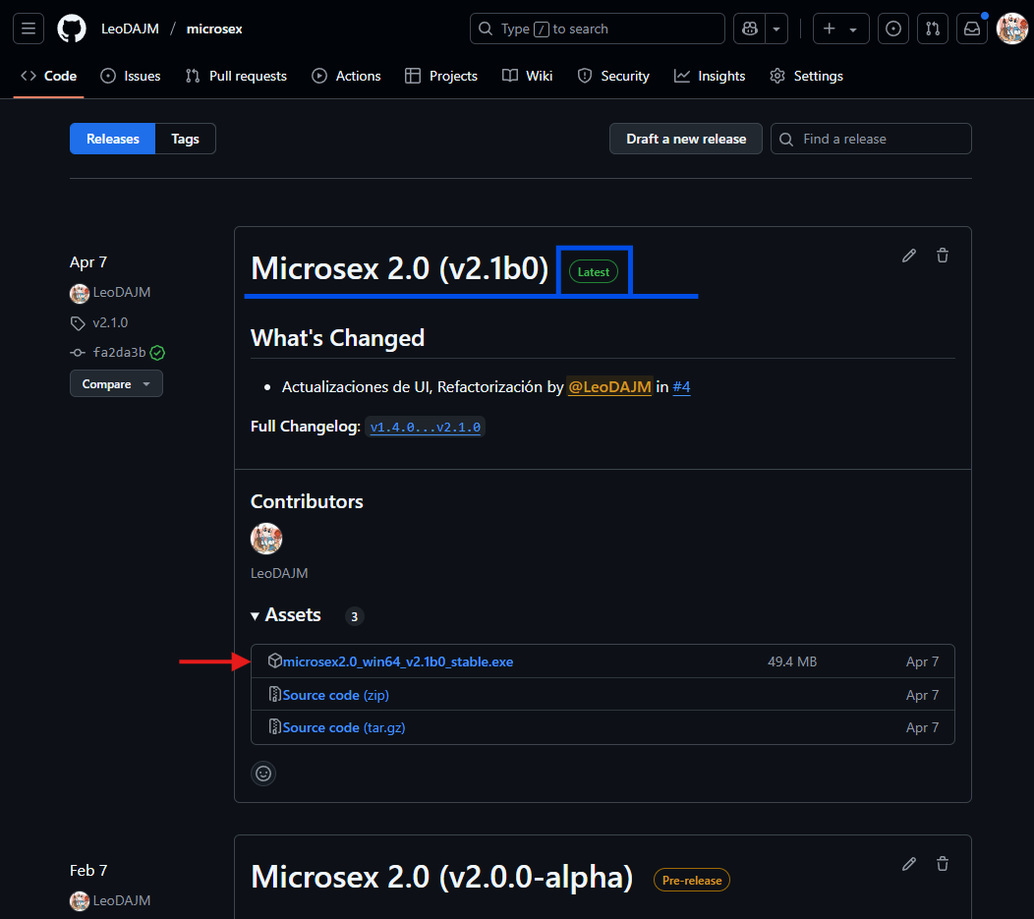Focus the Type to search box
This screenshot has width=1034, height=919.
pos(597,29)
